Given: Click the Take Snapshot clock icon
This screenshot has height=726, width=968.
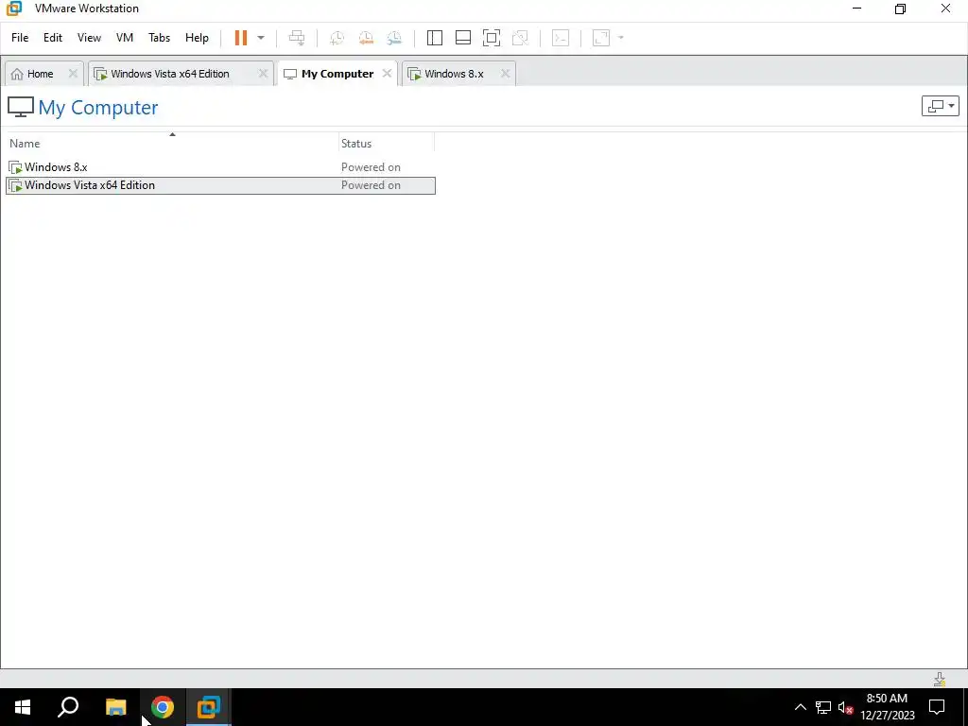Looking at the screenshot, I should pyautogui.click(x=337, y=38).
